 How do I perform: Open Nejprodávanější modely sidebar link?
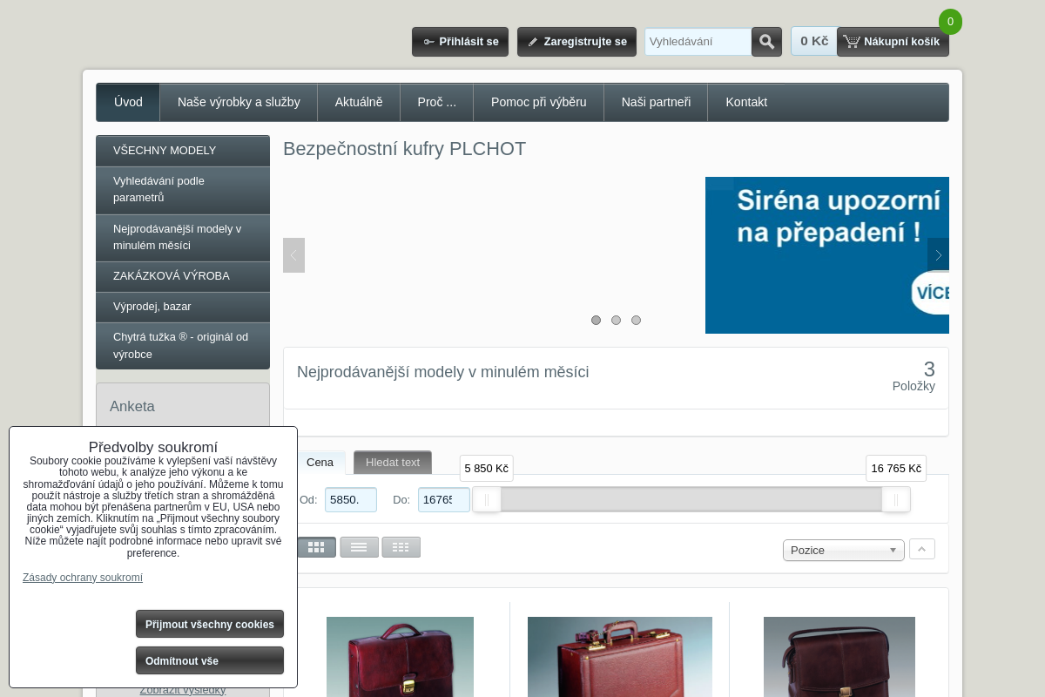183,238
